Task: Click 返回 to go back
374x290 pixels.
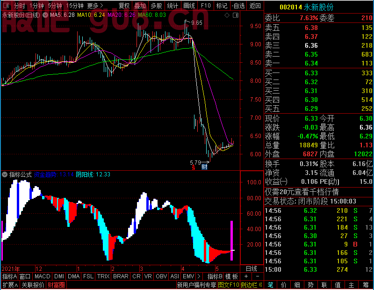Action: (255, 6)
